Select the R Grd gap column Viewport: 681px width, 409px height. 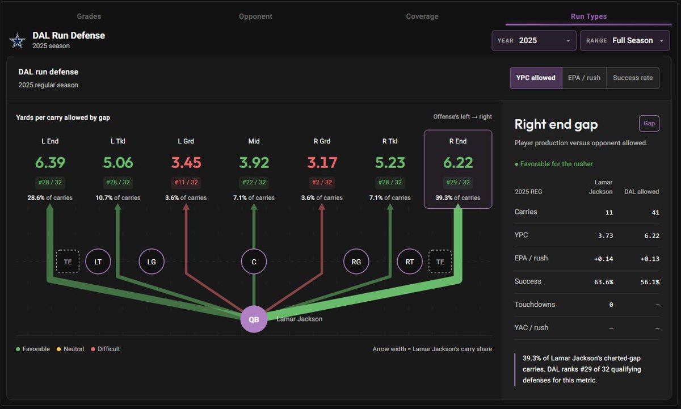pyautogui.click(x=322, y=169)
